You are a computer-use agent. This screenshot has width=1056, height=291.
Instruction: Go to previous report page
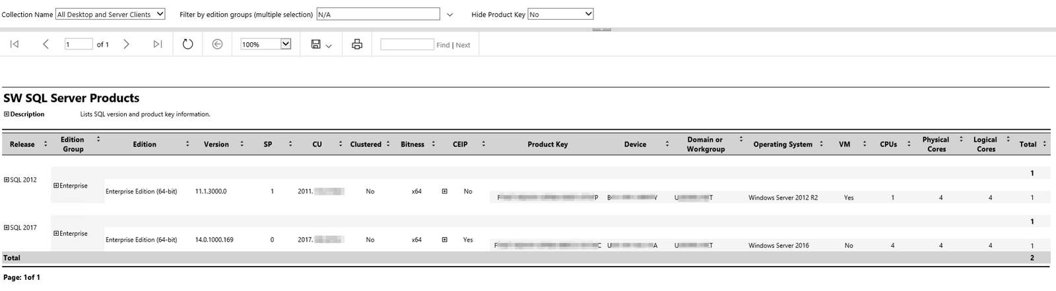(x=46, y=44)
